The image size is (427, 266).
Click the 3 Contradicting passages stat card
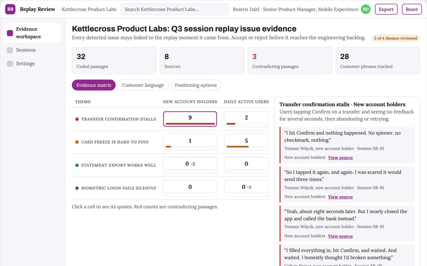(290, 61)
